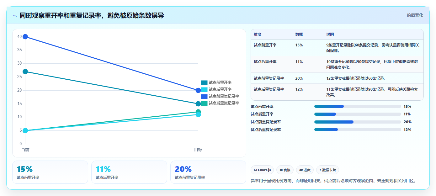
Task: Click the 说明 column header
Action: point(330,34)
